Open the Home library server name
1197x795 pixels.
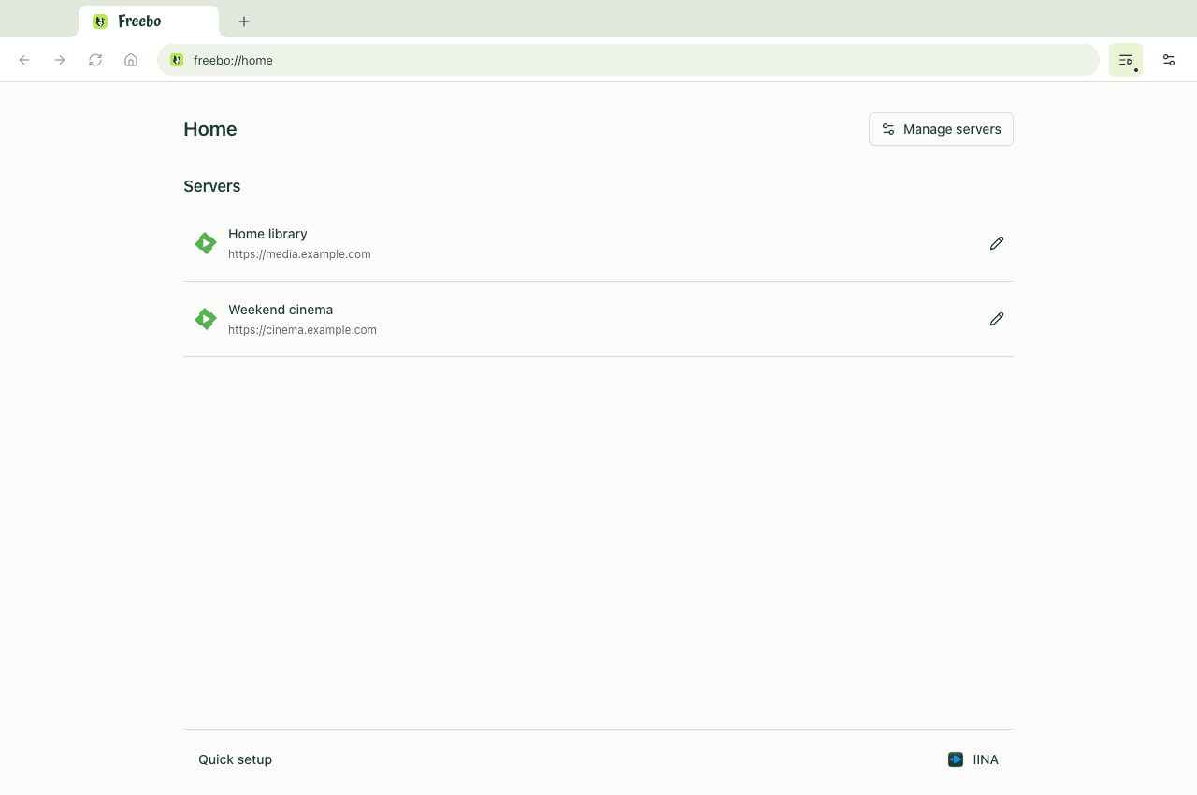pyautogui.click(x=267, y=234)
